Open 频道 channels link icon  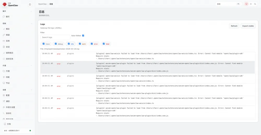[4, 35]
